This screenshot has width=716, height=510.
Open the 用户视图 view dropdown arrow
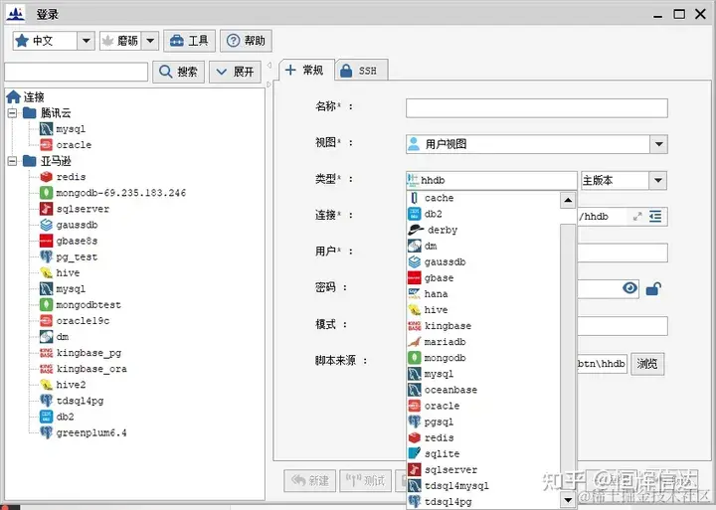(x=659, y=144)
